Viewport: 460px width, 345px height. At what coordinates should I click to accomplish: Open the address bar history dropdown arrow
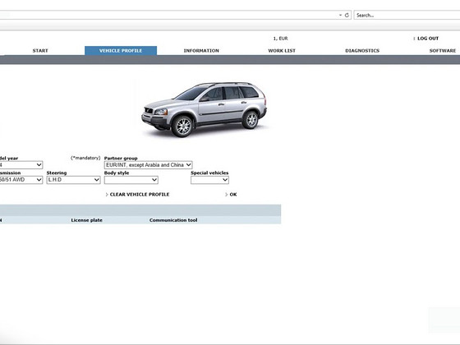pyautogui.click(x=340, y=15)
